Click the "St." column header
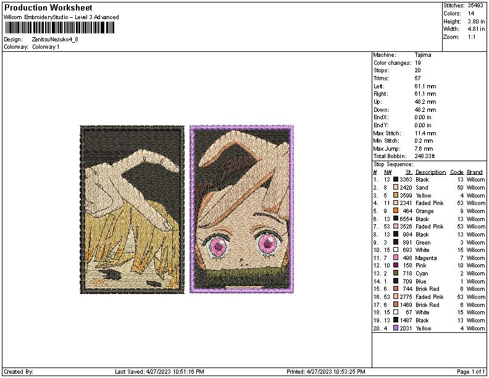 click(x=409, y=172)
